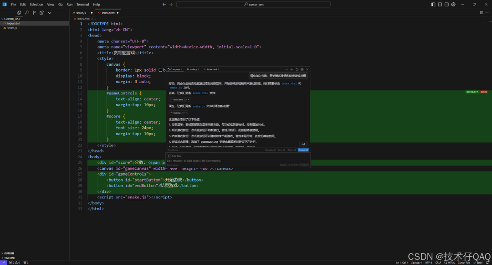Open the Selection menu

click(36, 5)
